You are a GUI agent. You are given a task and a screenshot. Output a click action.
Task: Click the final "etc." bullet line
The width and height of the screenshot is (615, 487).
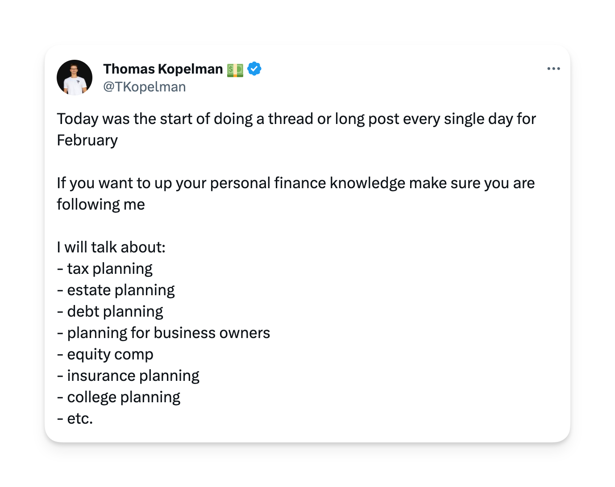75,419
